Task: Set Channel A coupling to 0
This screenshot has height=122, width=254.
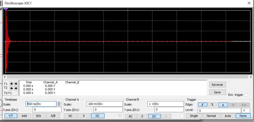Action: pos(84,116)
